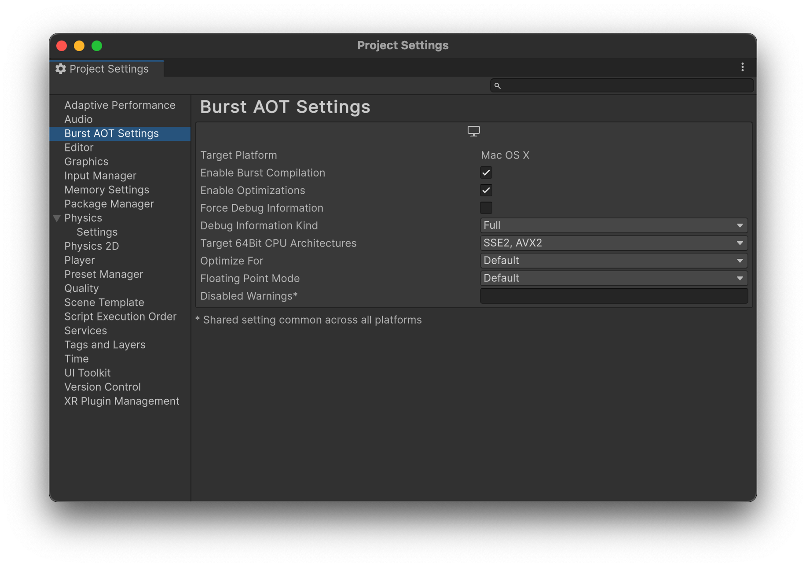Image resolution: width=806 pixels, height=567 pixels.
Task: Open the Debug Information Kind dropdown
Action: (x=614, y=225)
